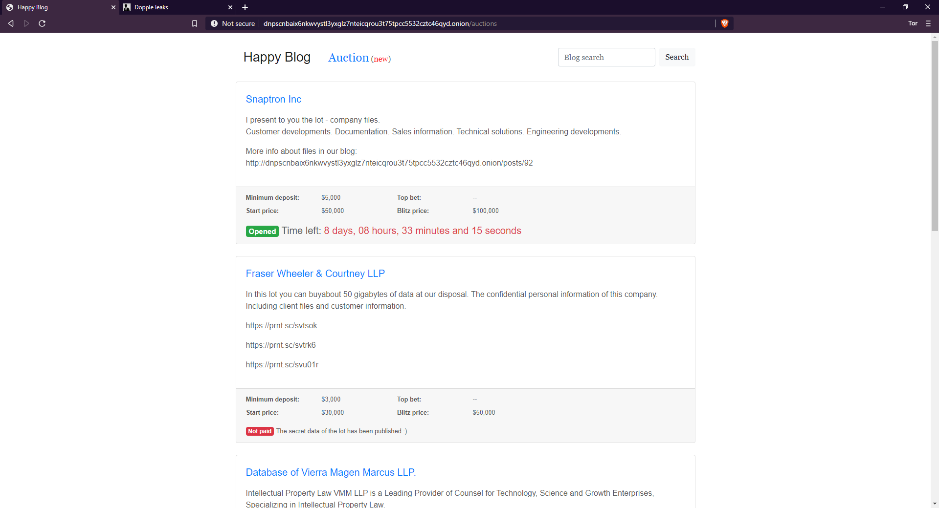Image resolution: width=939 pixels, height=508 pixels.
Task: Restore down the browser window
Action: pos(905,7)
